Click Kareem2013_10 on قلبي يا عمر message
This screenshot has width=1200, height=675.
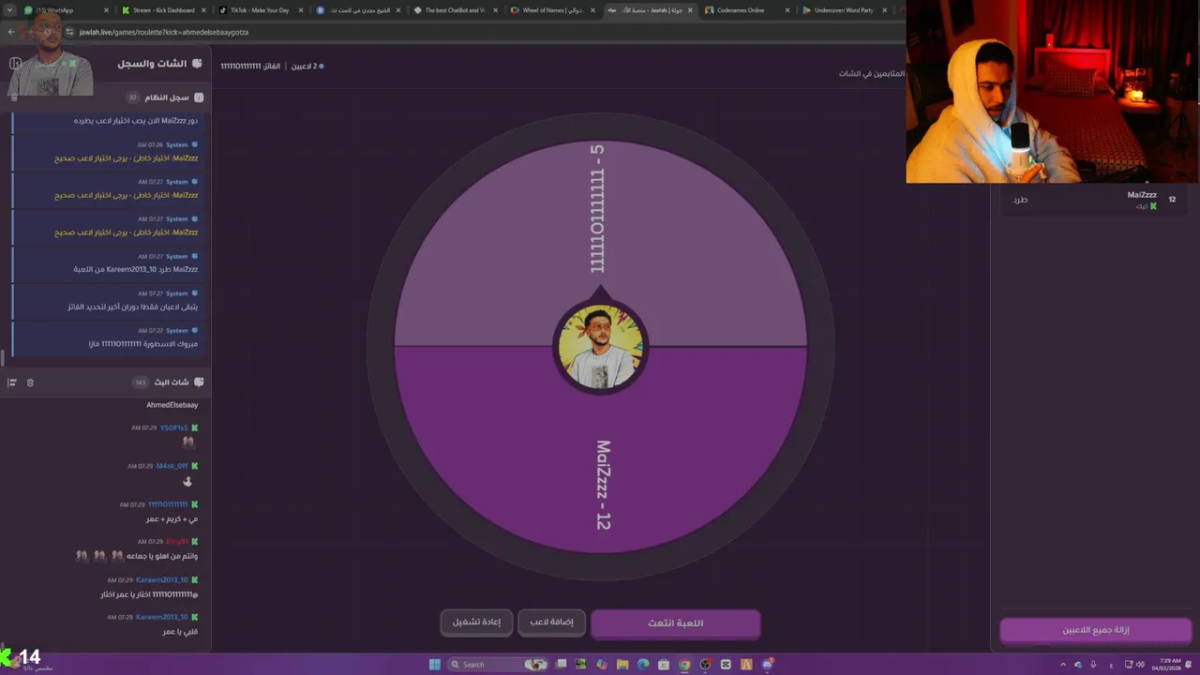(162, 617)
